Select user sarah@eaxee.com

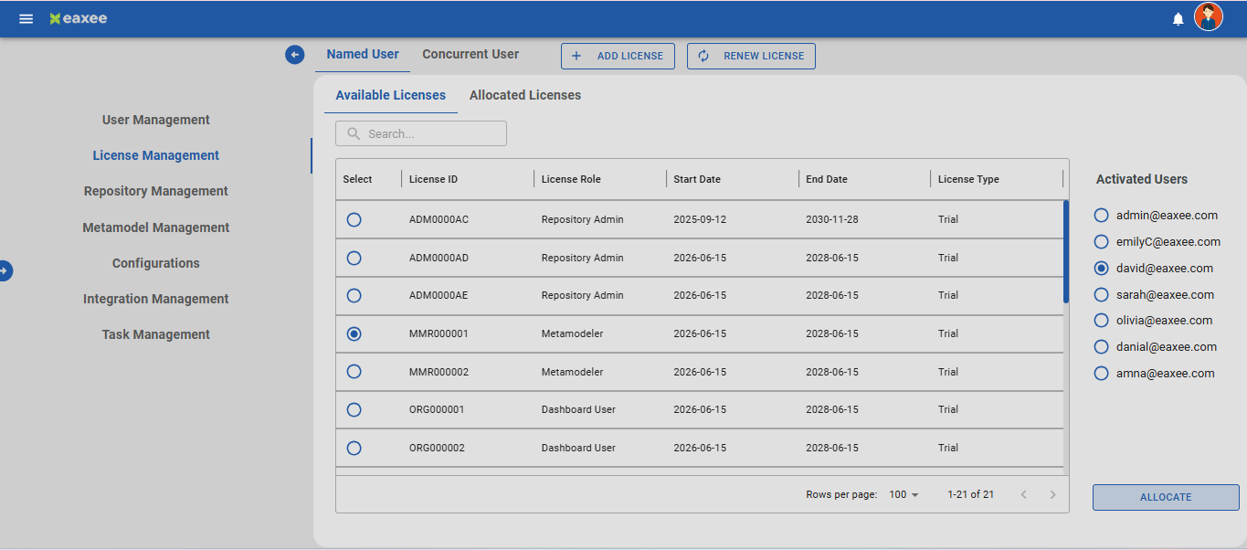click(x=1101, y=294)
